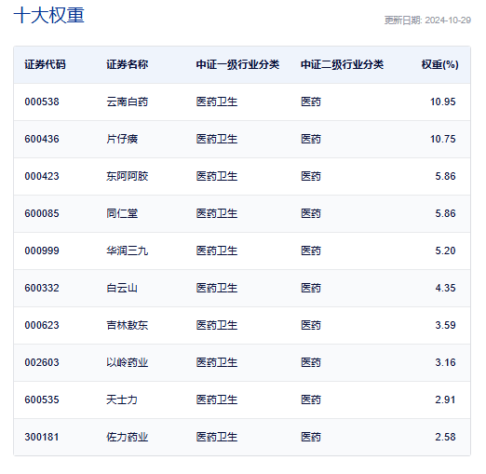Select the name 片仔癀

[122, 139]
